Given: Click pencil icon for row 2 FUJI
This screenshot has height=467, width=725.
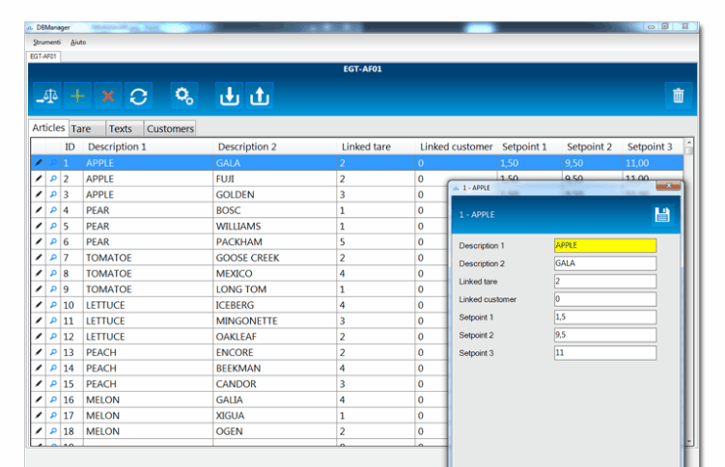Looking at the screenshot, I should pyautogui.click(x=39, y=179).
